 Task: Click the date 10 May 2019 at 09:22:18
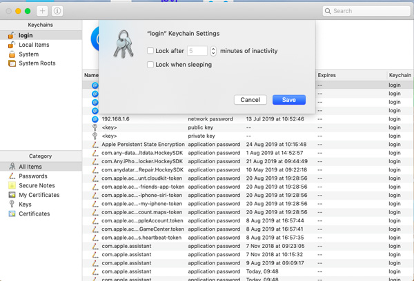277,170
